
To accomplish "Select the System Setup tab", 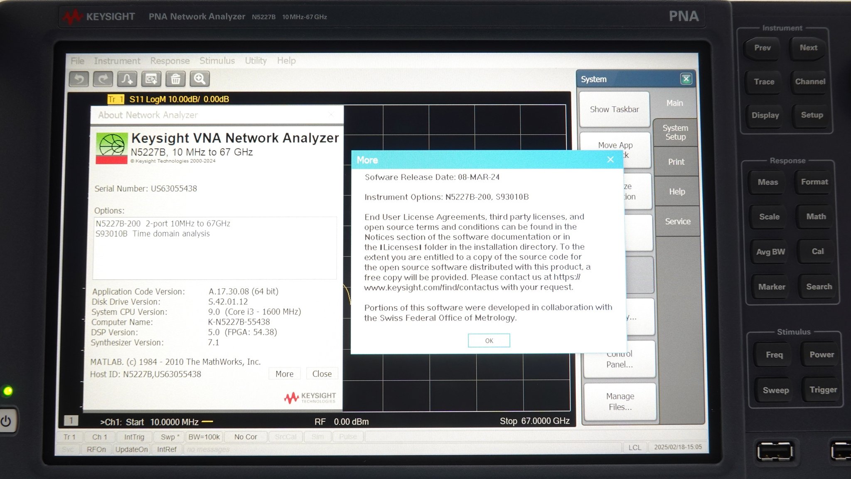I will pos(675,133).
